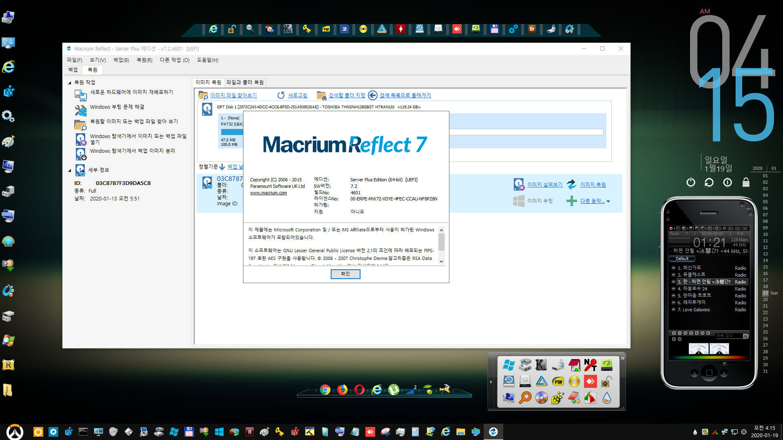
Task: Click 이미지 복원 link
Action: point(593,185)
